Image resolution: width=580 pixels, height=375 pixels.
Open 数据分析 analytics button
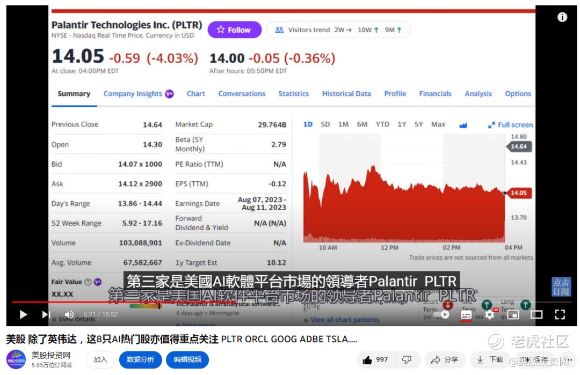coord(141,360)
